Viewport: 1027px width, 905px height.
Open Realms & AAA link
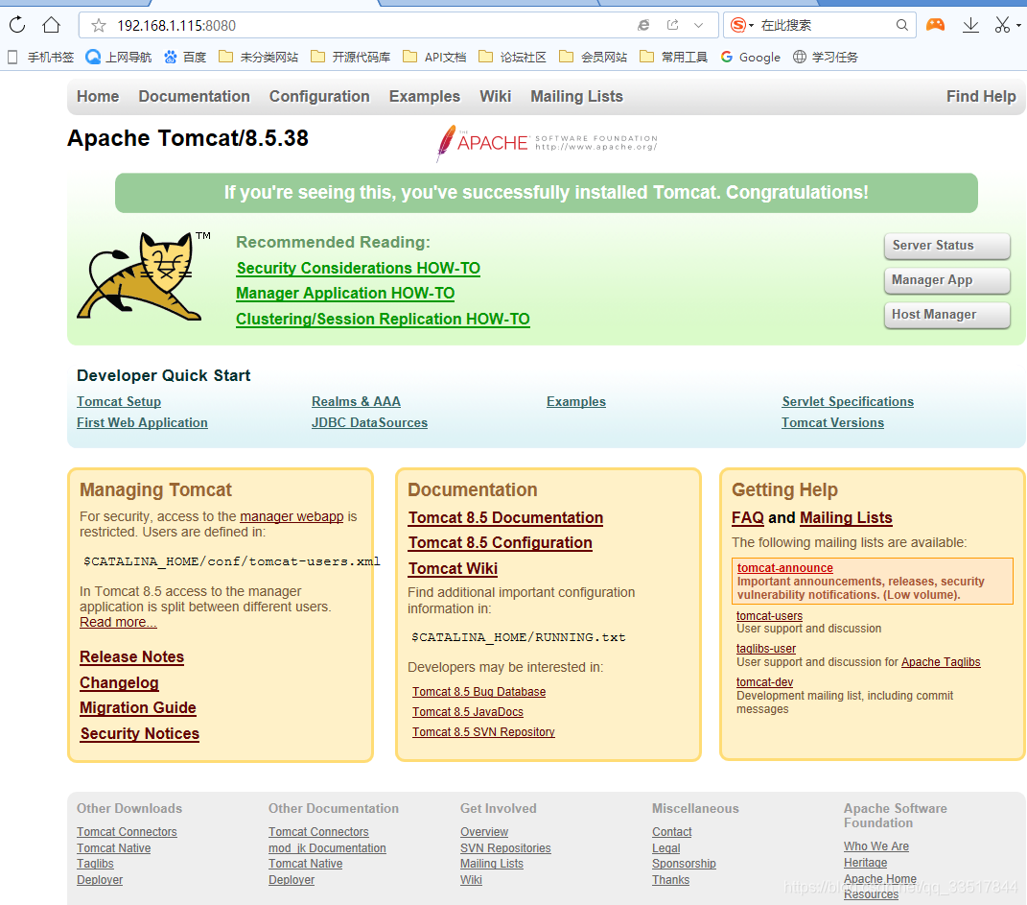[x=357, y=402]
